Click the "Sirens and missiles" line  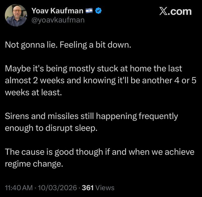91,116
